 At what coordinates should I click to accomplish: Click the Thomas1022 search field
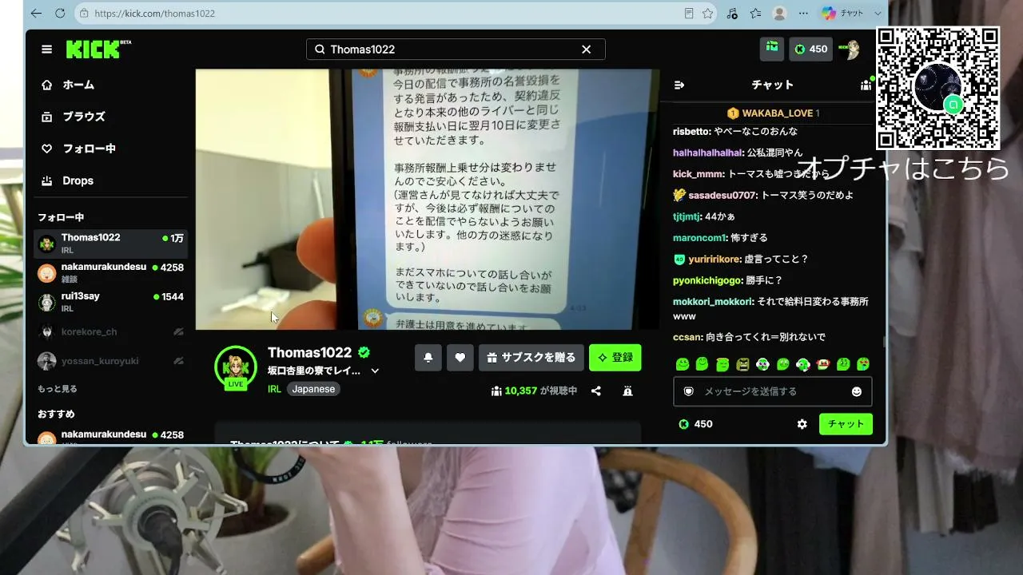click(x=456, y=50)
